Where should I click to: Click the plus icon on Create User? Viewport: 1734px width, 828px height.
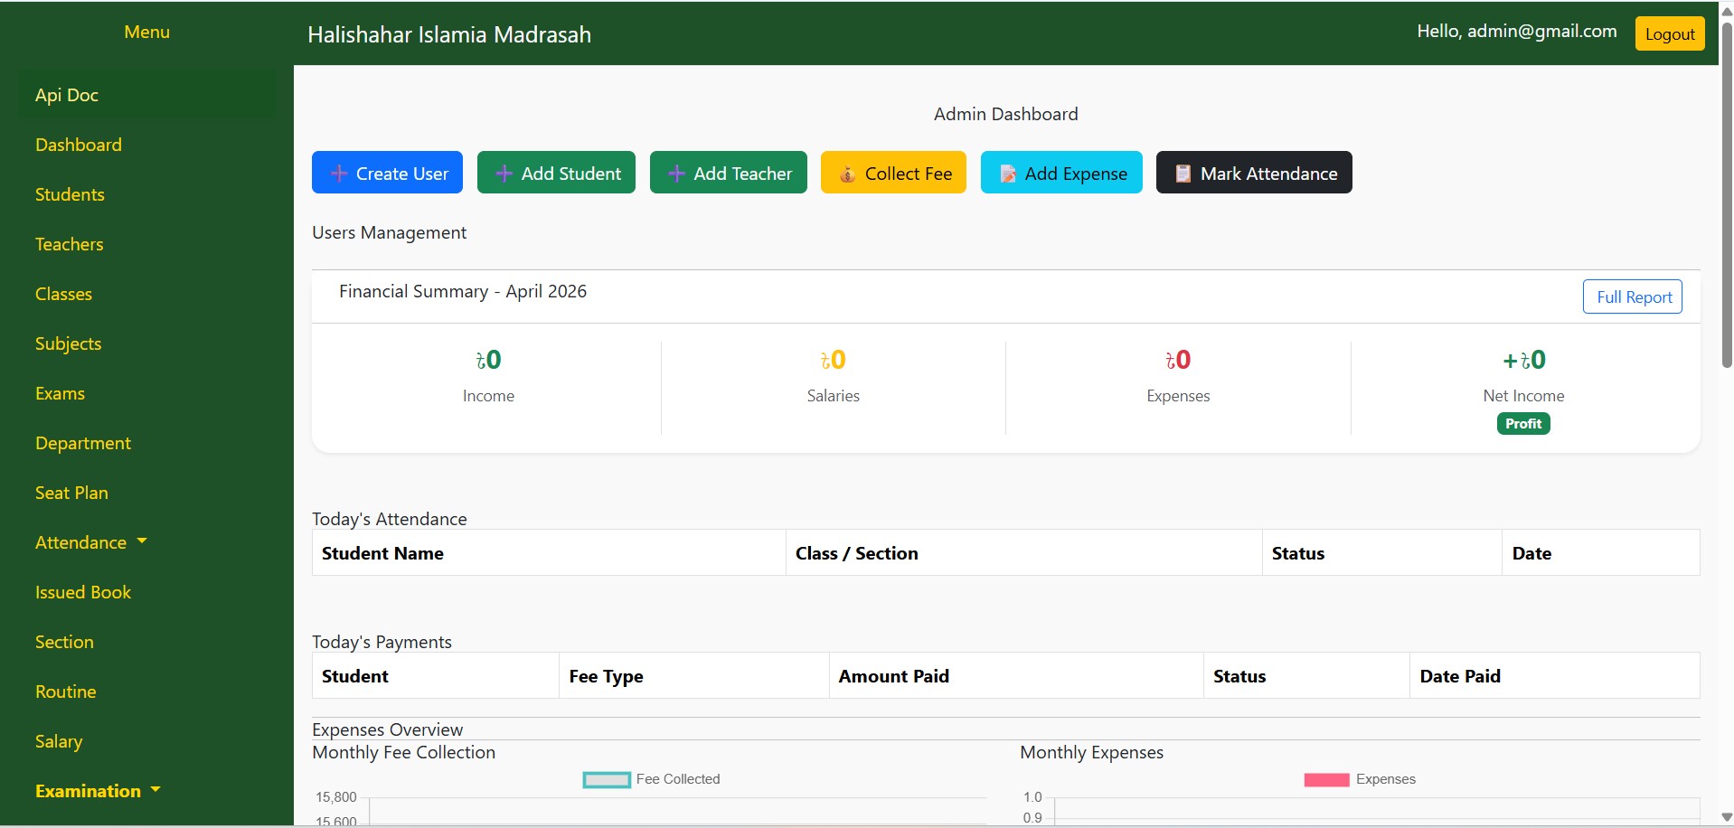point(339,174)
